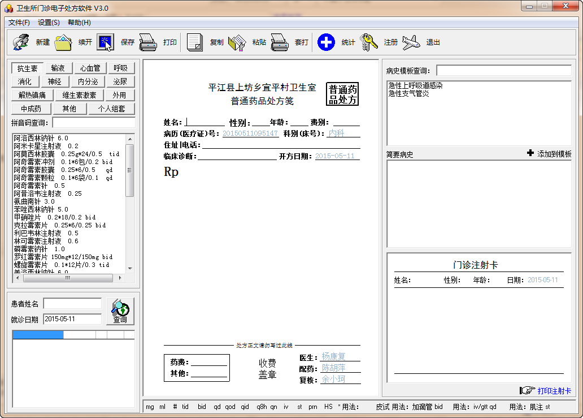Open the 文件(F) menu
583x418 pixels.
coord(19,23)
